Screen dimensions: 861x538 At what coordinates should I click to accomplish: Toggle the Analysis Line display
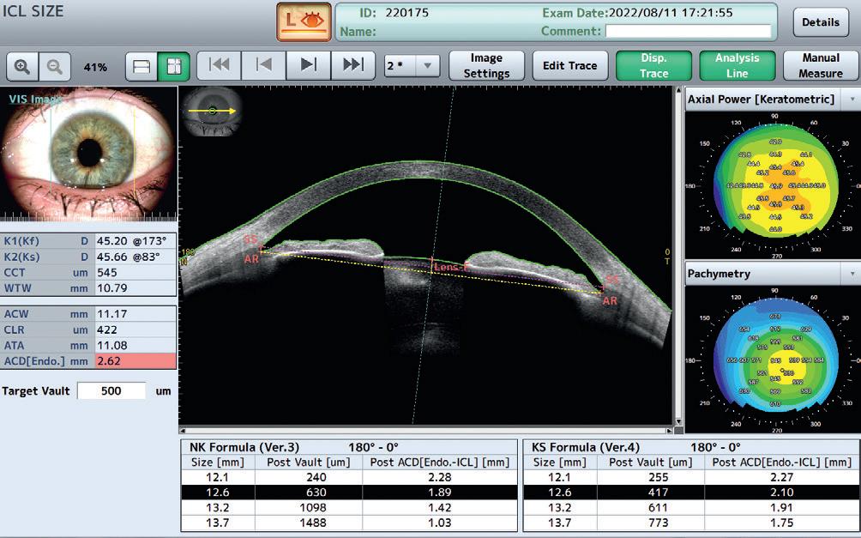(738, 66)
